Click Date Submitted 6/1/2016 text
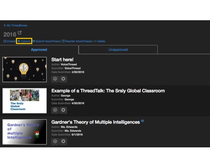Screen dimensions: 210x168 click(67, 134)
